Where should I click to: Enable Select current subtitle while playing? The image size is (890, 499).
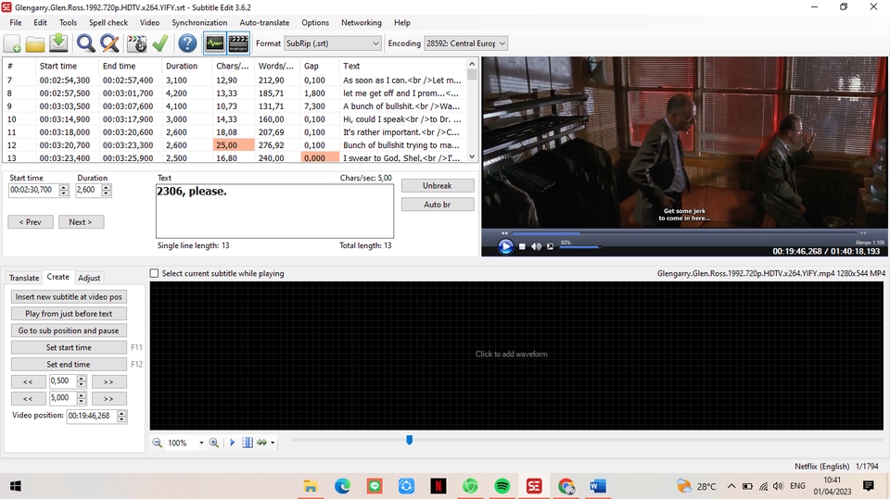154,273
